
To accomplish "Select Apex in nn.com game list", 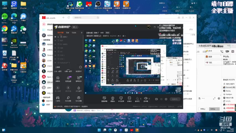I will (x=47, y=77).
